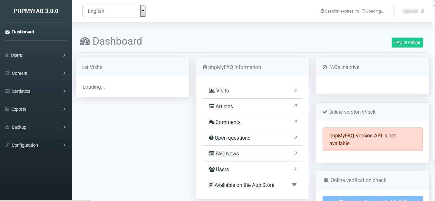Open the Exports sidebar menu
The width and height of the screenshot is (435, 201).
pos(36,109)
